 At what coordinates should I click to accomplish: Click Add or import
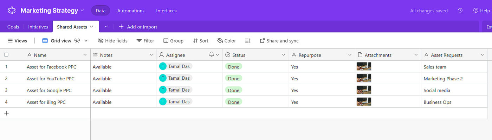click(x=138, y=27)
